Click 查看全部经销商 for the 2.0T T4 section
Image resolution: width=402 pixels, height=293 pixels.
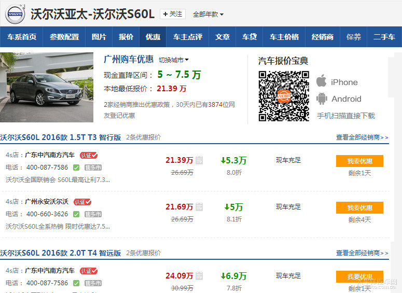tap(362, 253)
